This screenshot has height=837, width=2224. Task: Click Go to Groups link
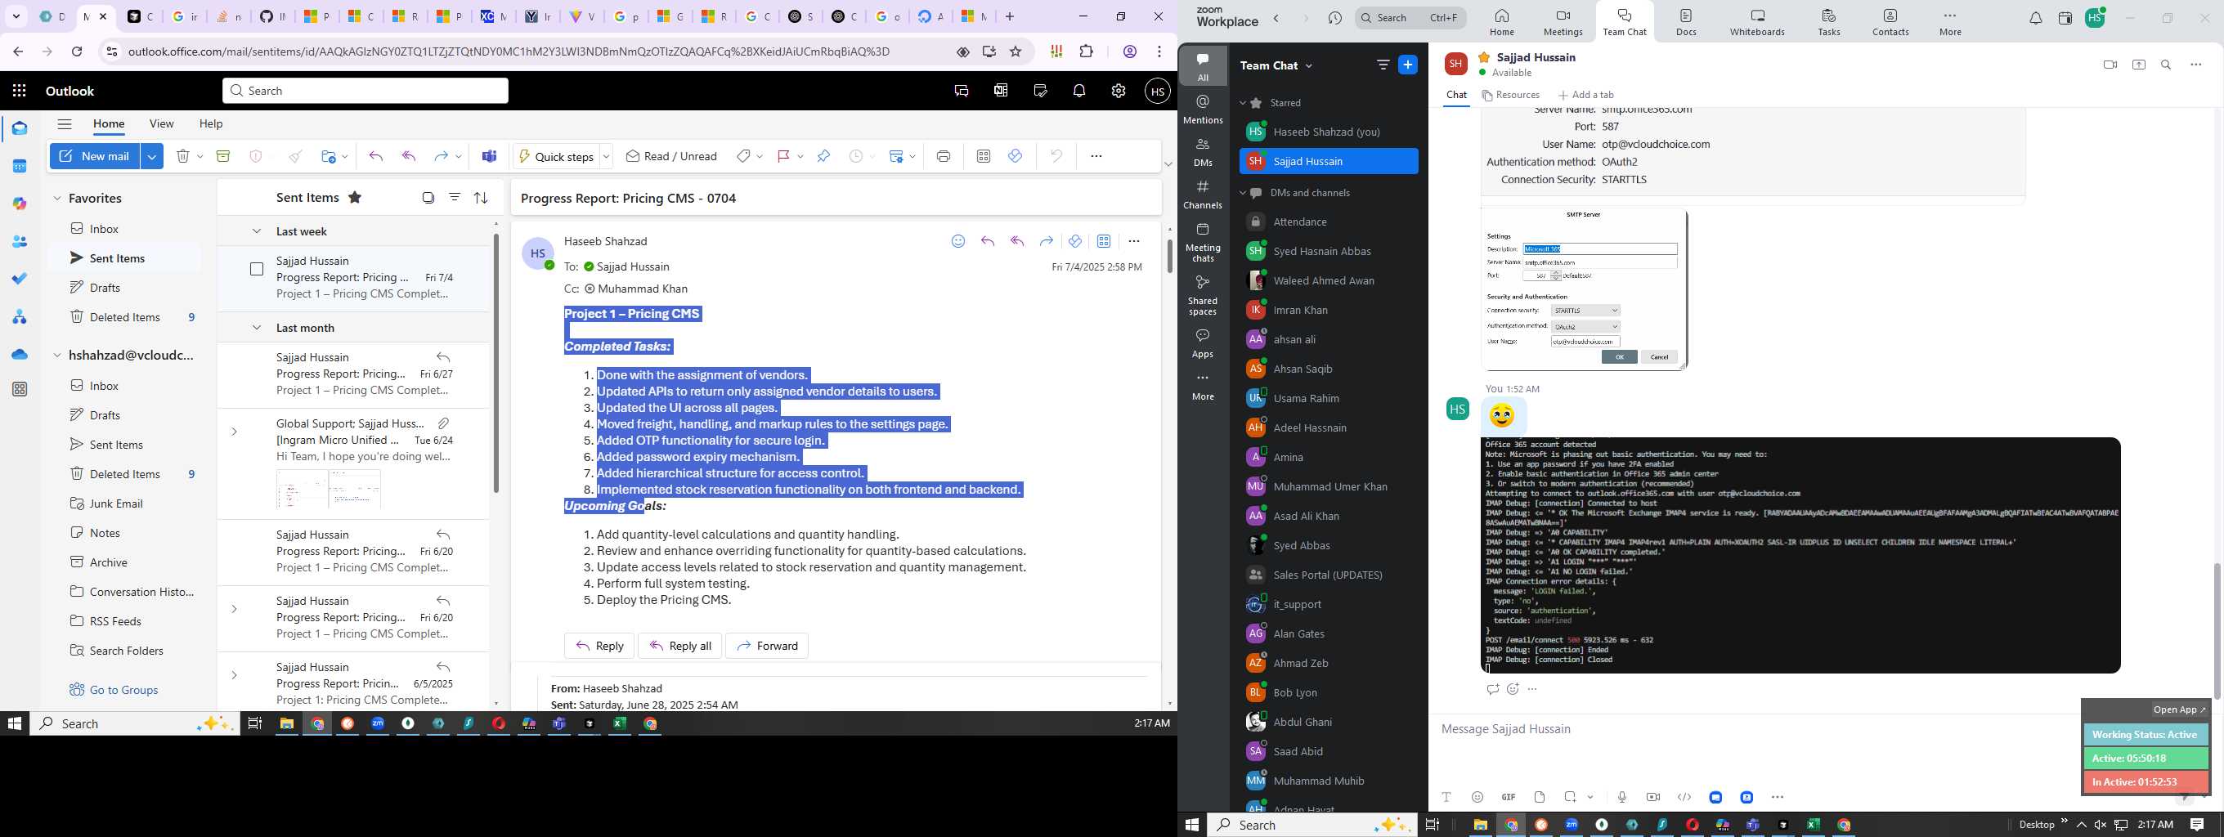[114, 689]
